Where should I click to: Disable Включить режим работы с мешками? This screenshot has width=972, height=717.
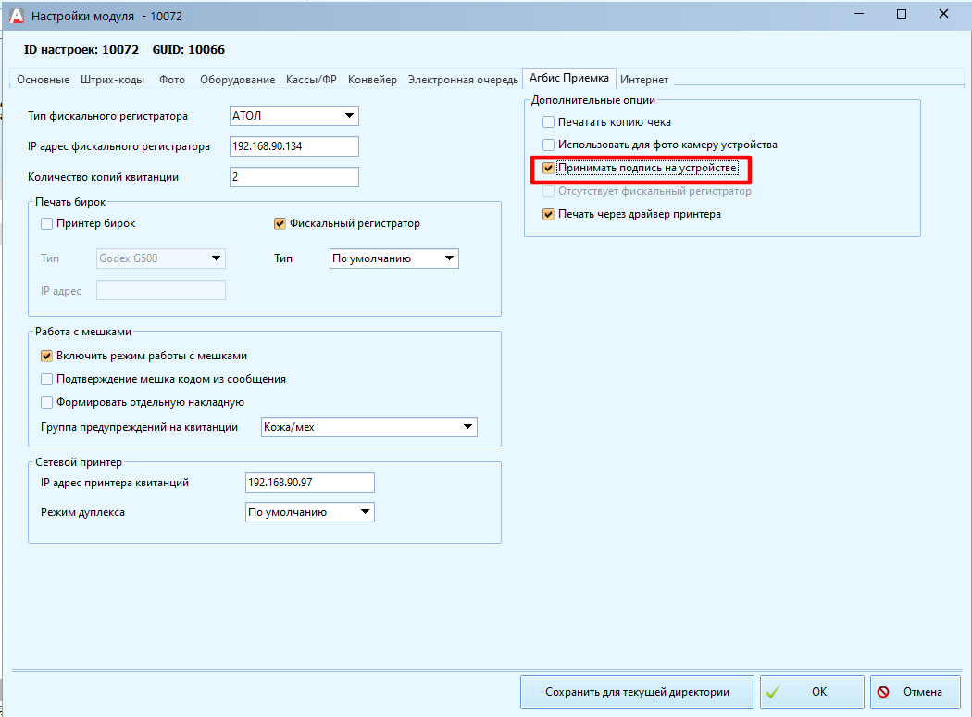click(x=46, y=356)
